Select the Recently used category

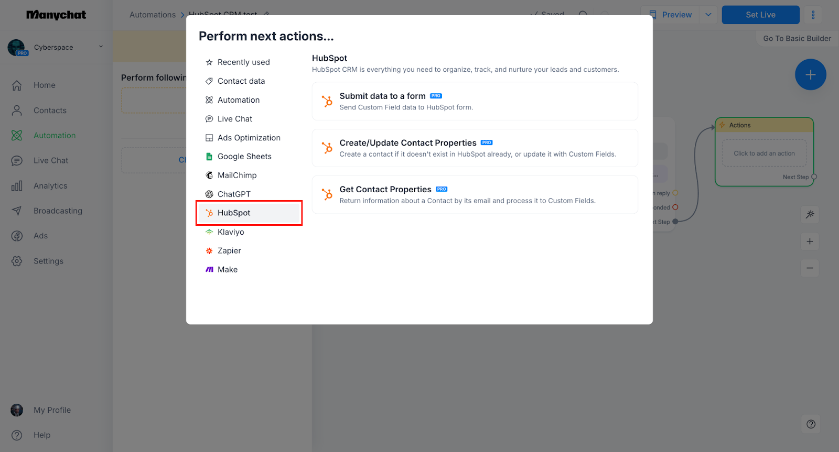[x=243, y=62]
